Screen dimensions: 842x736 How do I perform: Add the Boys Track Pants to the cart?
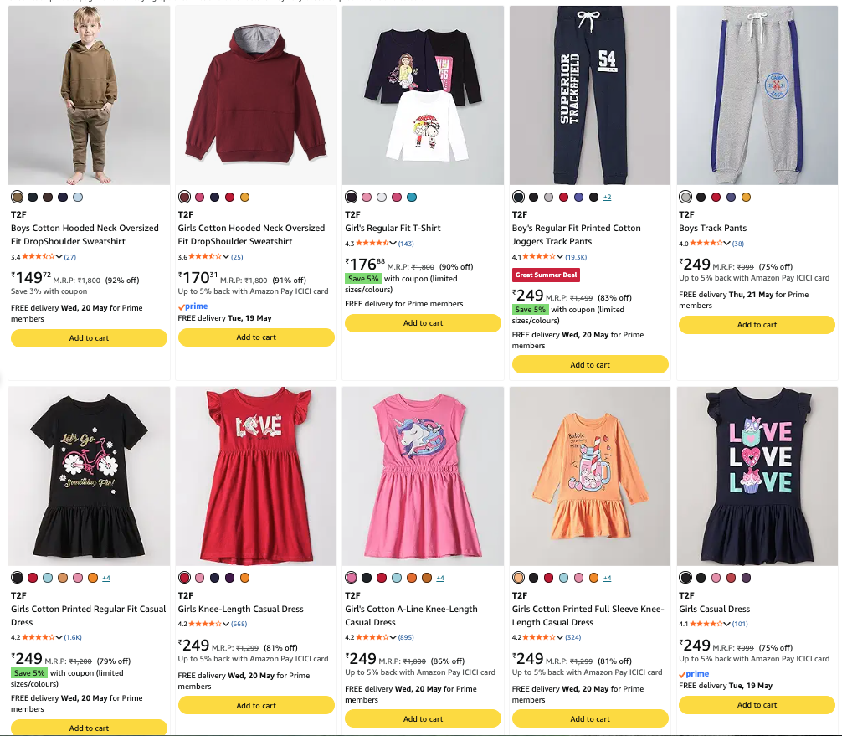[x=757, y=325]
